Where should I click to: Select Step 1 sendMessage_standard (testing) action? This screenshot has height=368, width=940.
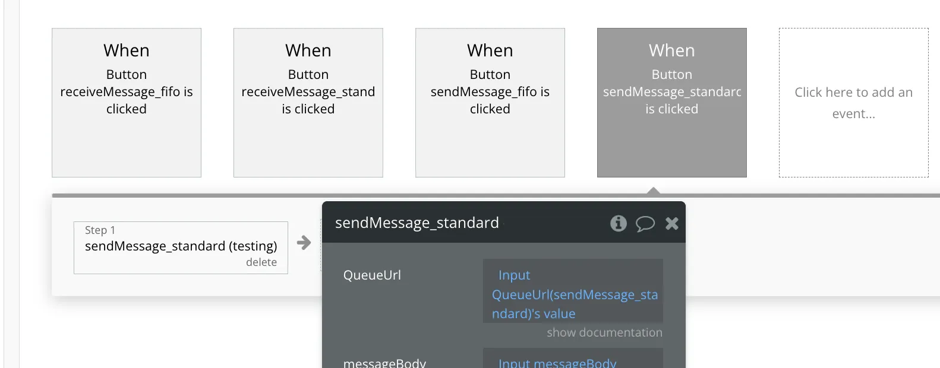tap(181, 246)
